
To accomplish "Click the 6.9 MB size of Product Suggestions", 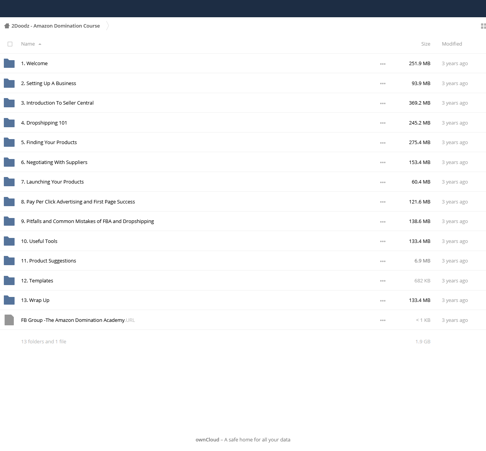I will tap(422, 261).
